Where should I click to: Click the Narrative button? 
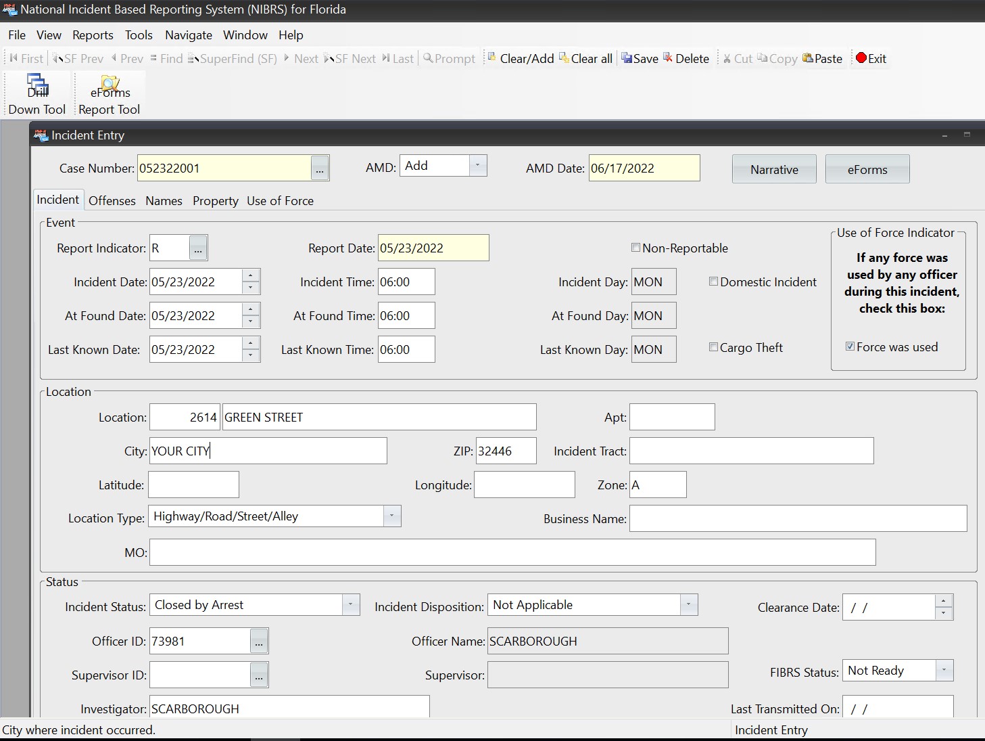point(774,169)
